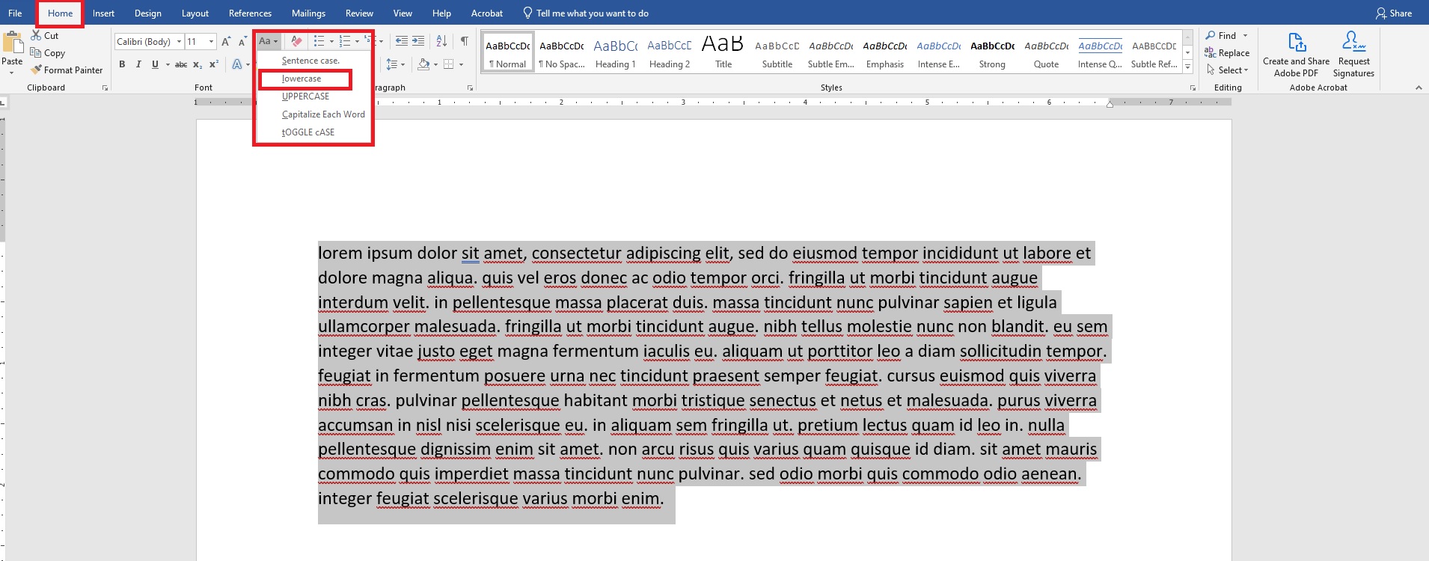This screenshot has height=561, width=1429.
Task: Expand the numbering library arrow
Action: (x=357, y=41)
